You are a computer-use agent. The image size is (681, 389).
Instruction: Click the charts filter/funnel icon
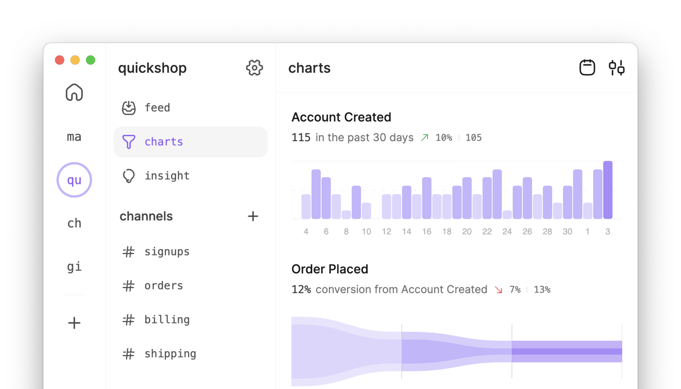pos(129,141)
